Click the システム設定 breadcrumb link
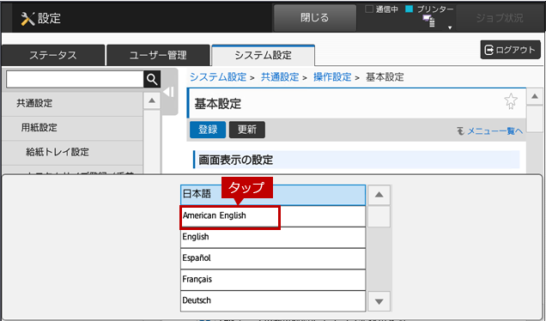Screen dimensions: 546x321 [x=218, y=77]
